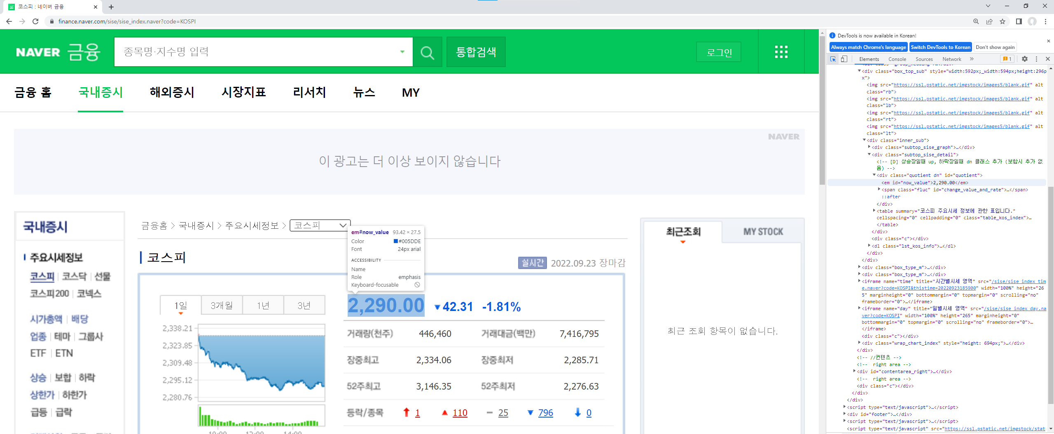Open the 코스닥 sidebar link
The image size is (1054, 434).
click(x=74, y=276)
